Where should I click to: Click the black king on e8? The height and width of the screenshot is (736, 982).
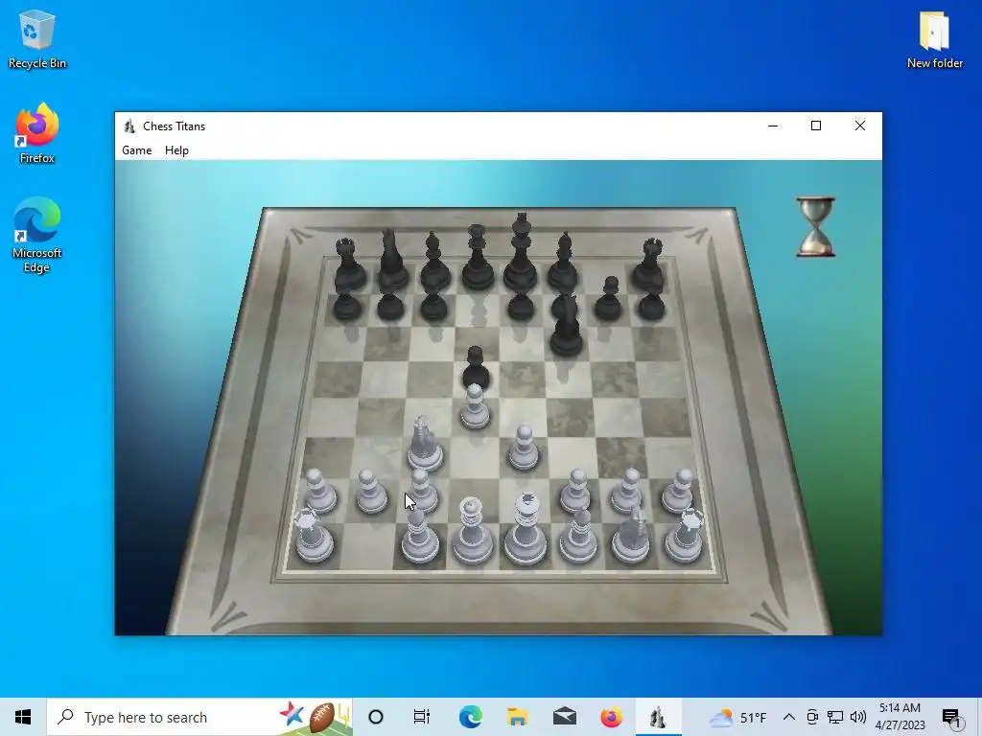[x=521, y=253]
